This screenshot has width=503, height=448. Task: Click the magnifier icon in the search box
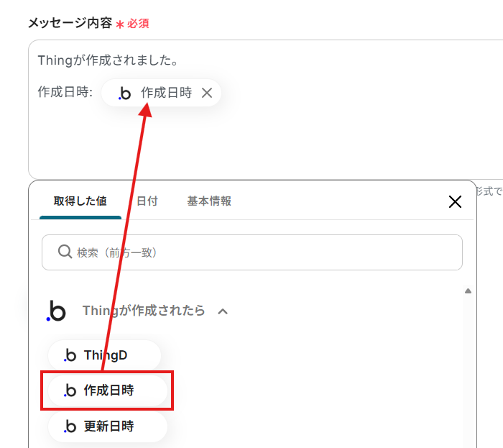[x=65, y=252]
